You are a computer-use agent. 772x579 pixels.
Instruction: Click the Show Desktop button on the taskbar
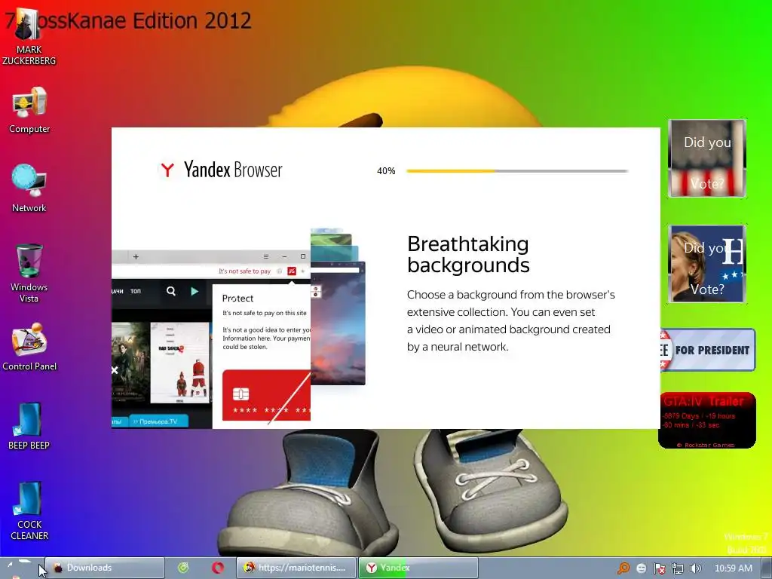coord(767,568)
